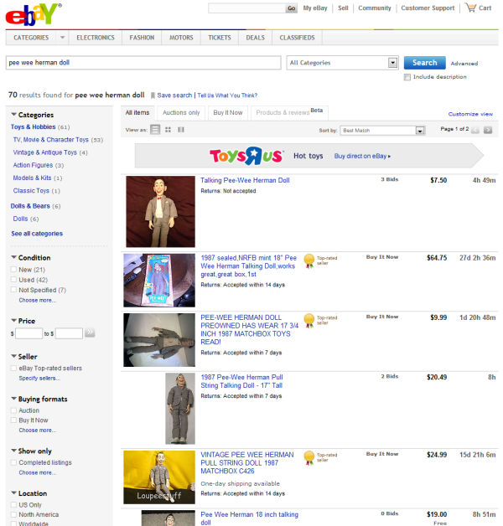Select the Products & reviews tab
The height and width of the screenshot is (526, 503).
point(289,113)
